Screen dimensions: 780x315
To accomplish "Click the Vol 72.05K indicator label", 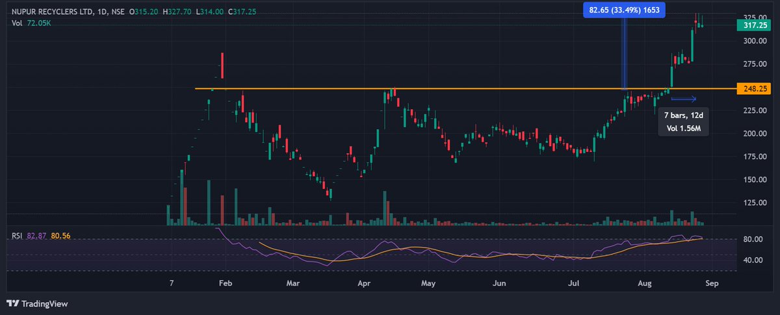I will click(x=32, y=24).
